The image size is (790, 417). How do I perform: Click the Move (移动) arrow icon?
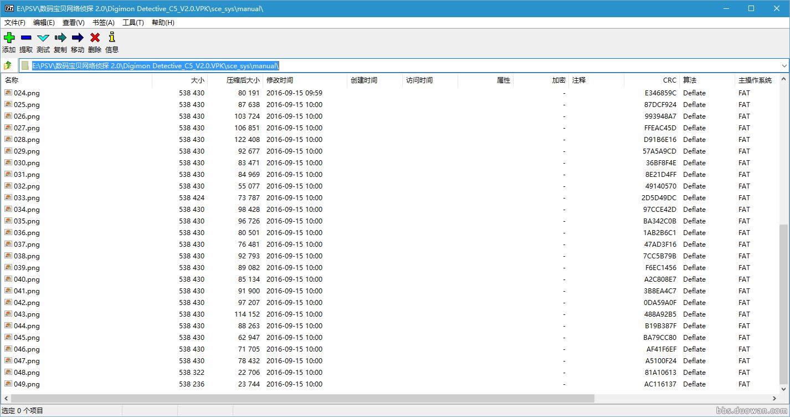78,38
